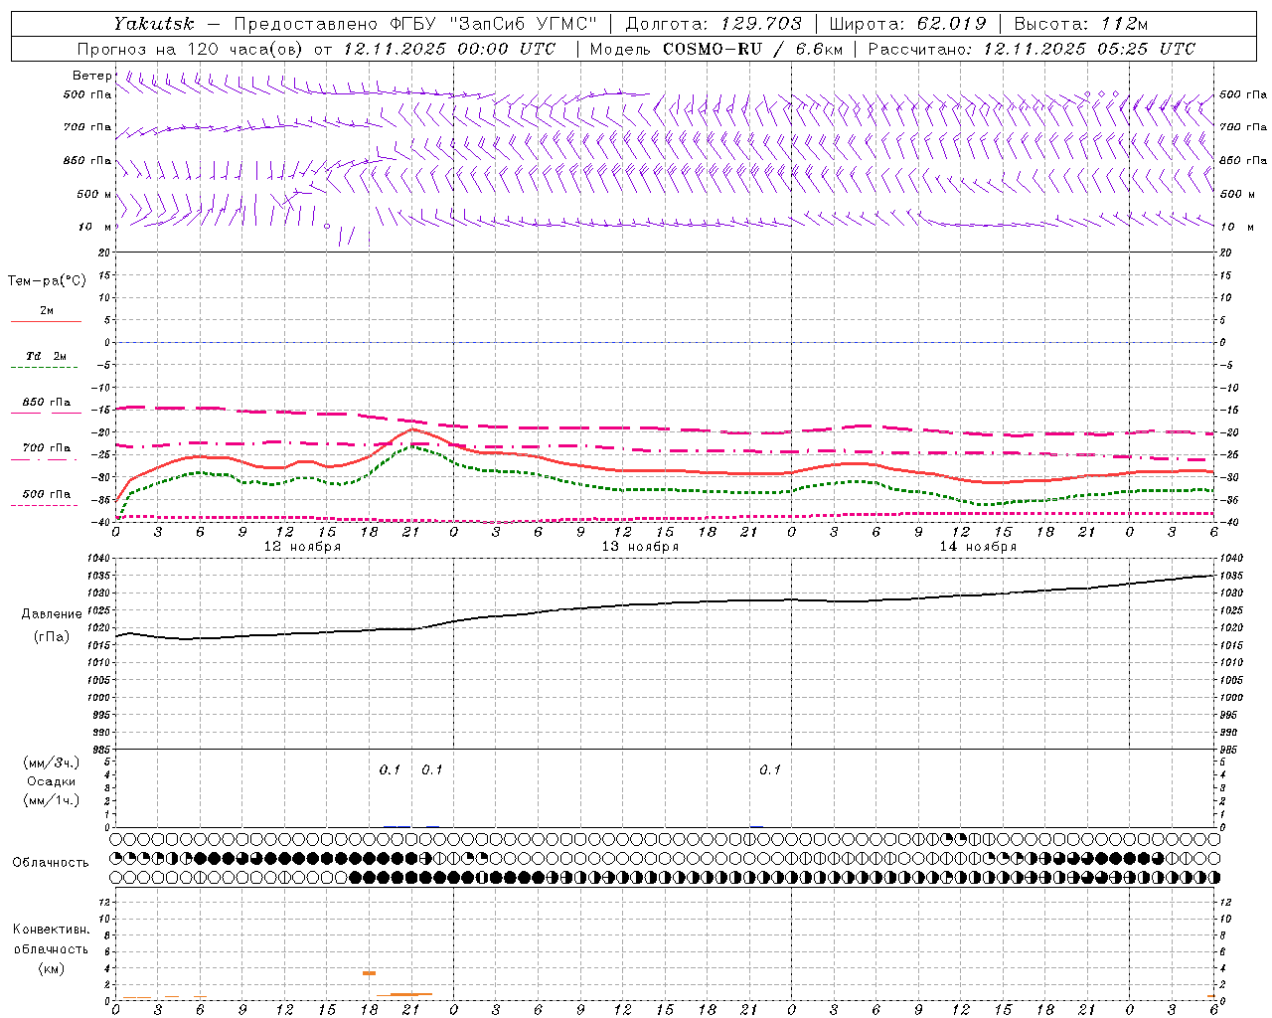
Task: Click the 'Td 2м' dew point legend entry
Action: pyautogui.click(x=46, y=356)
